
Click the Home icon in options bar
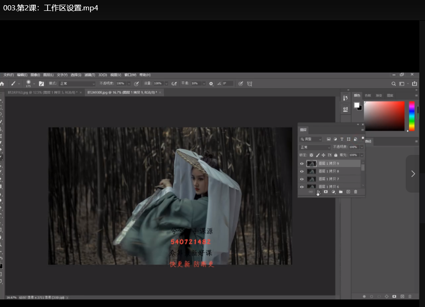point(2,84)
